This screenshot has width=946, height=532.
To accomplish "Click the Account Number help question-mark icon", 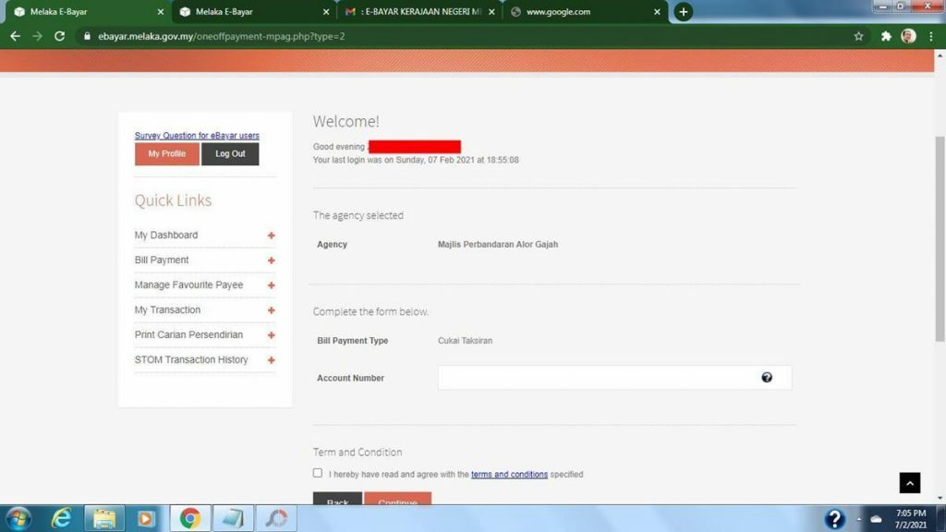I will pyautogui.click(x=767, y=377).
